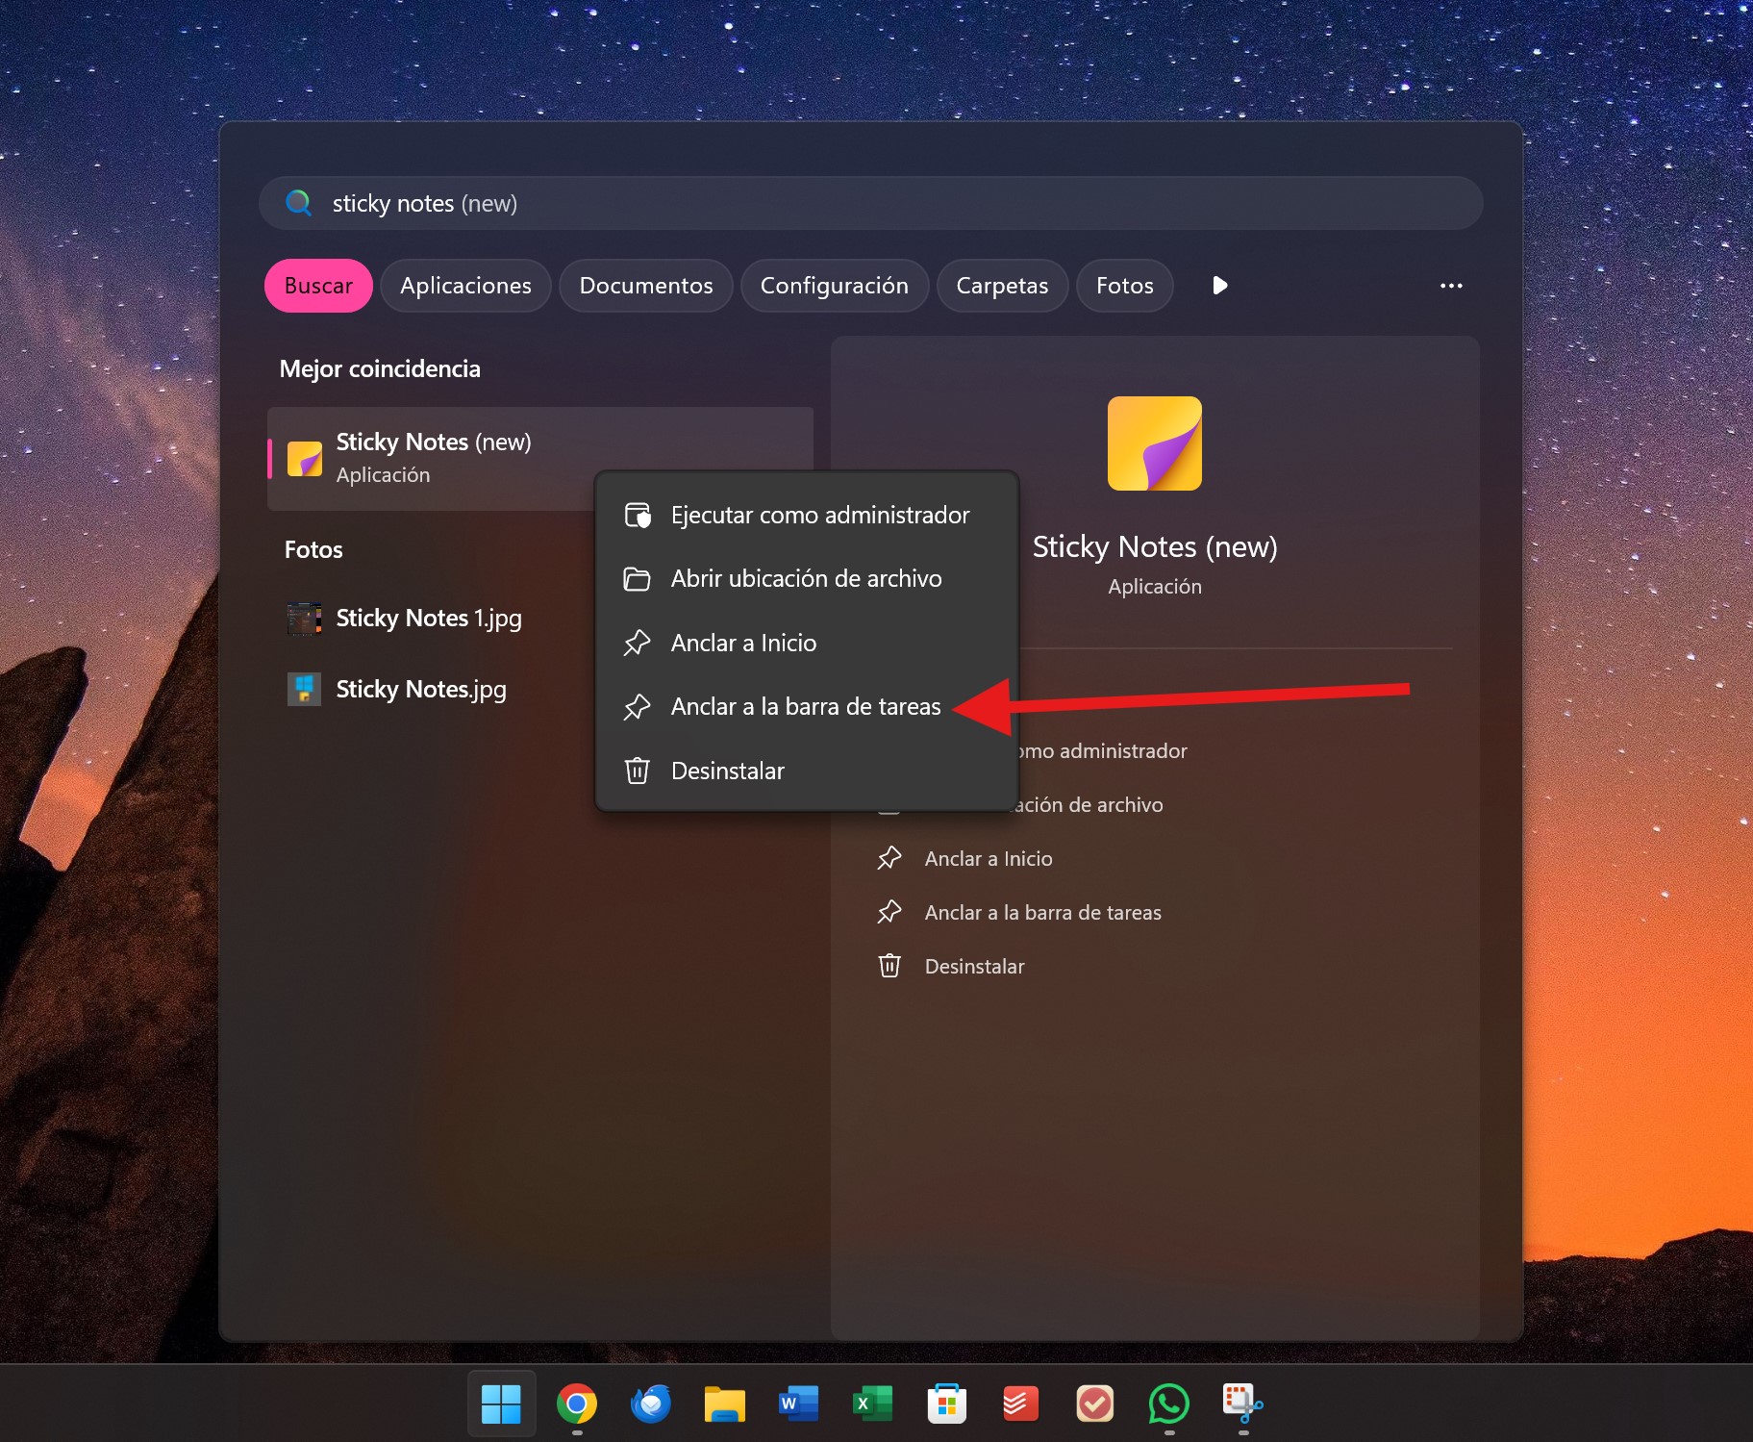Open the checkmark tasks app on the taskbar
The width and height of the screenshot is (1753, 1442).
(x=1095, y=1404)
